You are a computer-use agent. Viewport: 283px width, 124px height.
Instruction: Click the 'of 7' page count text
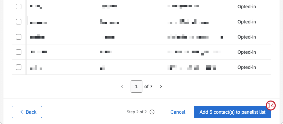pyautogui.click(x=148, y=86)
